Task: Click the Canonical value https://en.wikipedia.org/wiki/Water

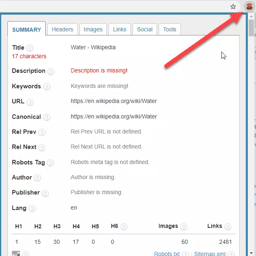Action: click(x=114, y=116)
